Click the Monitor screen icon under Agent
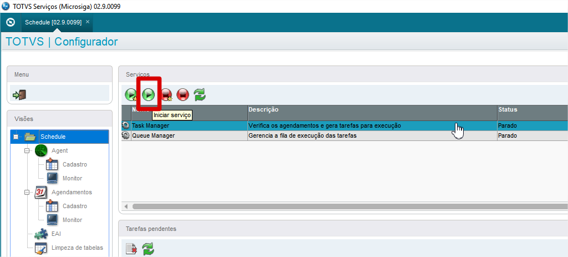Screen dimensions: 568x257 point(52,178)
